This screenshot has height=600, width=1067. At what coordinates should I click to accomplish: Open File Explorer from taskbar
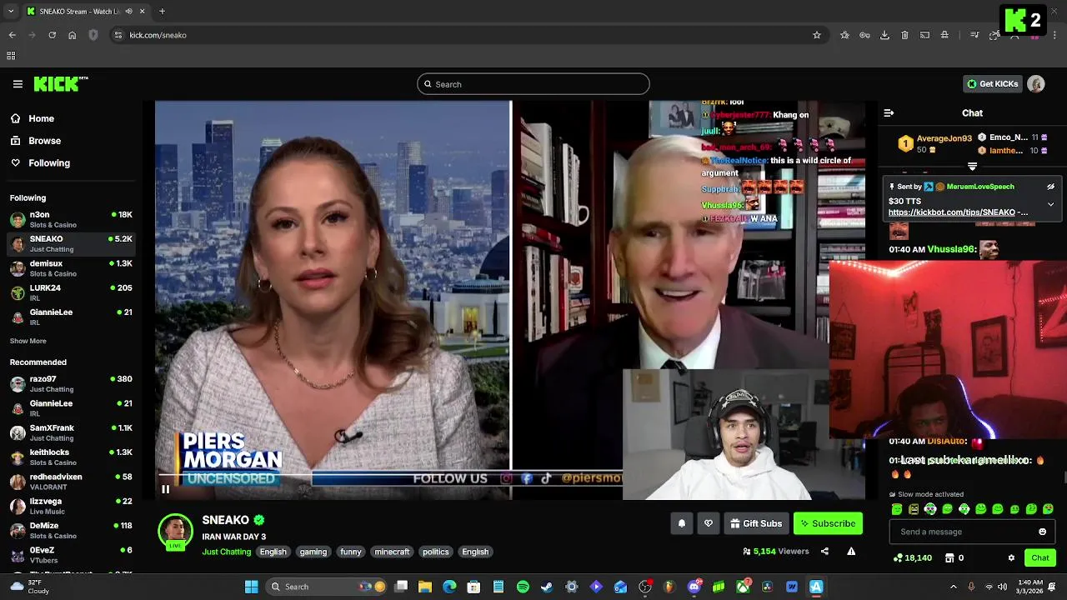pos(425,587)
